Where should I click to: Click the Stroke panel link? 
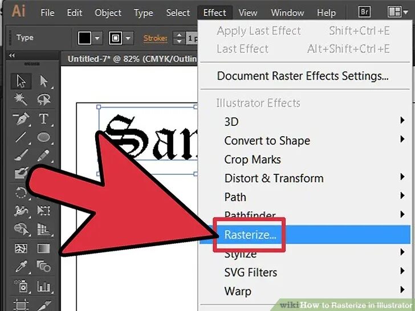(x=156, y=39)
